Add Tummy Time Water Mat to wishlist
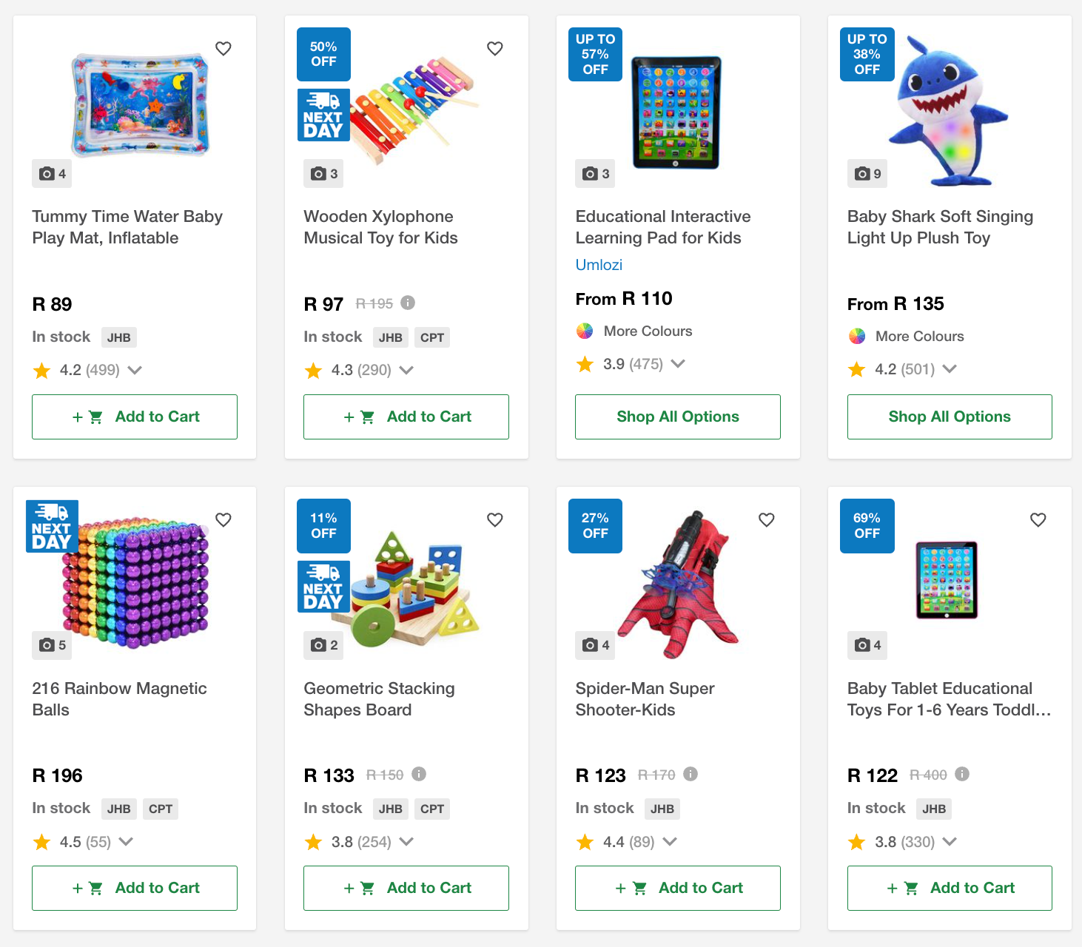 point(224,49)
